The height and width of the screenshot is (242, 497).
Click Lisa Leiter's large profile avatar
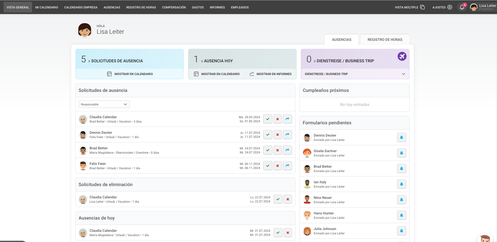coord(85,30)
